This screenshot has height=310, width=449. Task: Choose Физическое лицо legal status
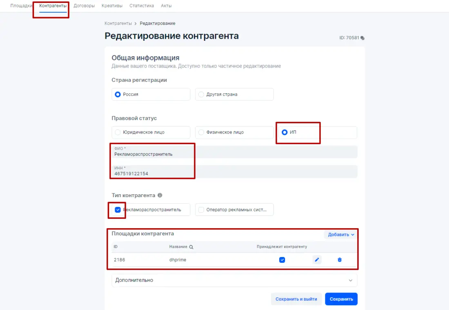[201, 132]
